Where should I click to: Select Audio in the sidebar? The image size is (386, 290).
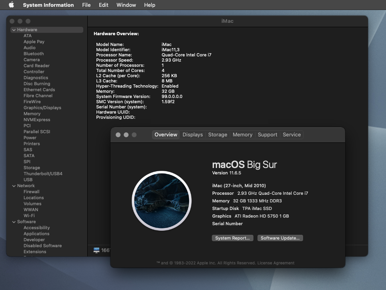30,48
